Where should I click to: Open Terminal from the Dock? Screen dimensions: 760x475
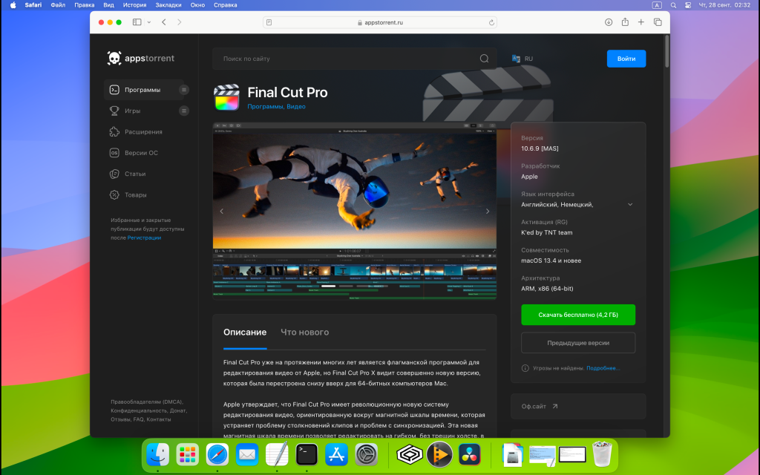tap(307, 455)
